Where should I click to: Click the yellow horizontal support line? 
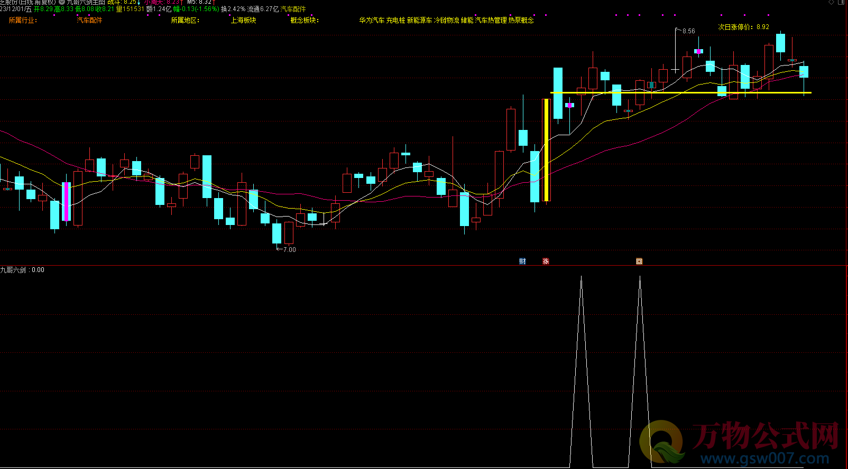[x=680, y=93]
